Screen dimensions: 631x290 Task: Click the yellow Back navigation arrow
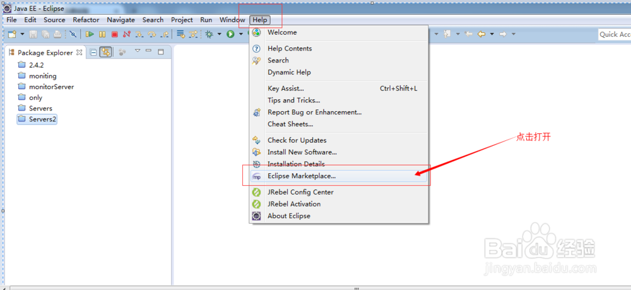point(481,34)
